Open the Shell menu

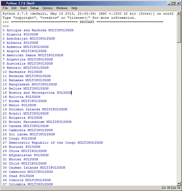tap(23, 8)
